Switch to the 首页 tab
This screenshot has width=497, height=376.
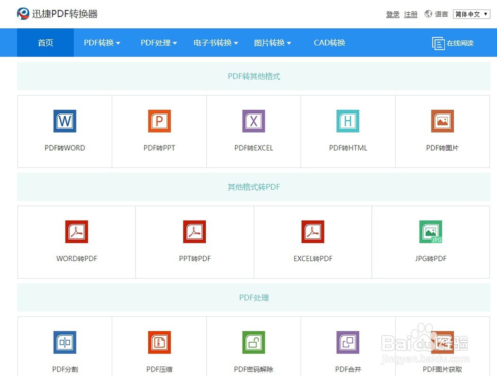point(45,43)
